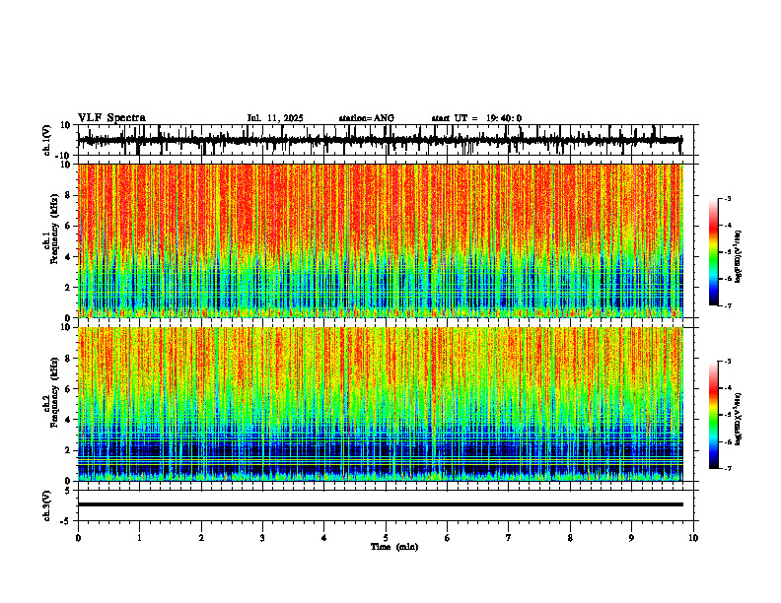Image resolution: width=781 pixels, height=603 pixels.
Task: Click the ch.1 color bar PSD unit label
Action: pyautogui.click(x=739, y=257)
